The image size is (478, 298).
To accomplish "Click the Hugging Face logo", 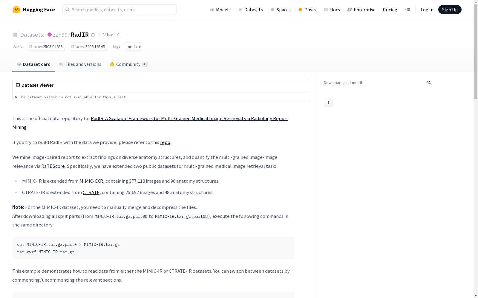I will (33, 10).
